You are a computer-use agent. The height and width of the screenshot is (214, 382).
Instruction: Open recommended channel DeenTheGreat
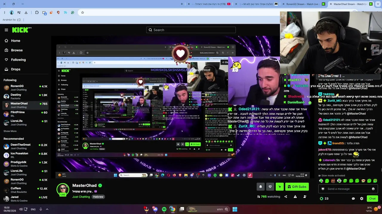pos(25,147)
